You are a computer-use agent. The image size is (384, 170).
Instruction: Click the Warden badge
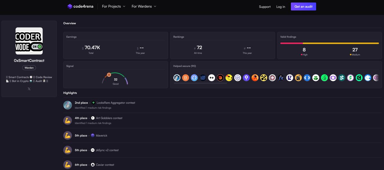(x=29, y=68)
